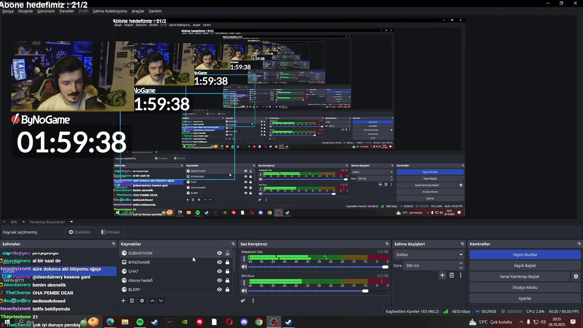Open virtual camera settings gear
This screenshot has height=328, width=583.
576,277
